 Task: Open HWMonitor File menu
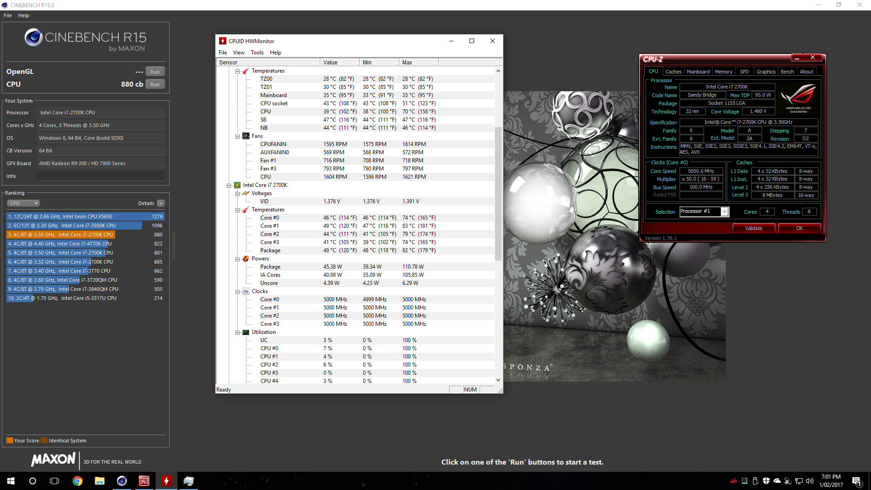pos(223,53)
